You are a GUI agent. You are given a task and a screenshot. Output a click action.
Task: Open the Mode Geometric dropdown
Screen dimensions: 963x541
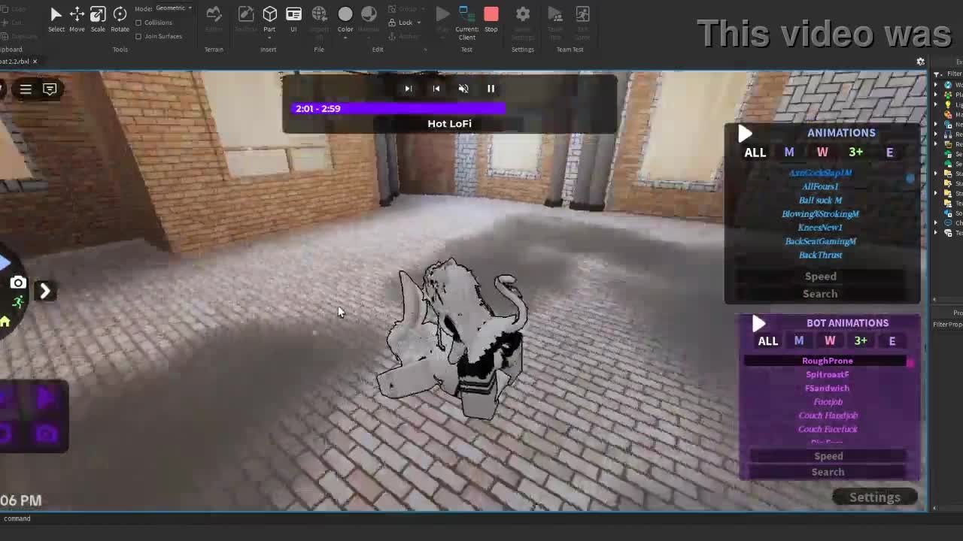click(173, 8)
